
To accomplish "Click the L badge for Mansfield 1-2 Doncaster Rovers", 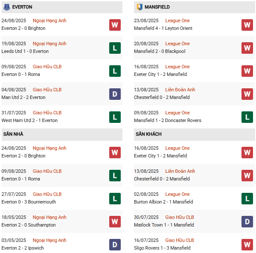I will pos(247,117).
